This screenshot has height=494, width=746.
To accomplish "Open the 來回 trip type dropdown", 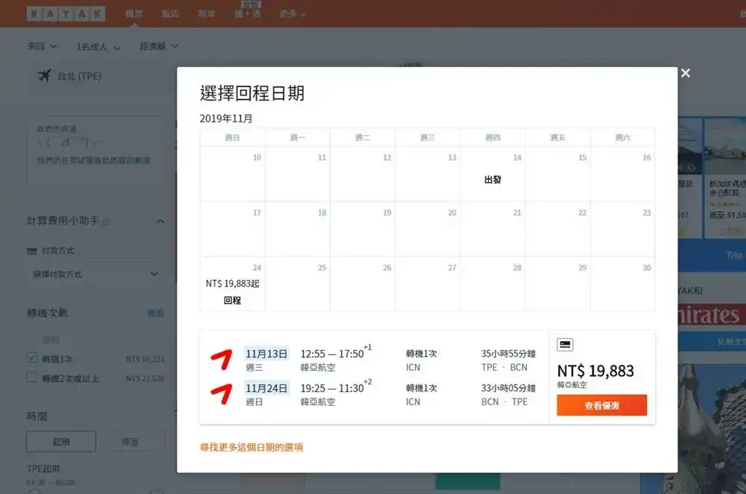I will tap(42, 46).
